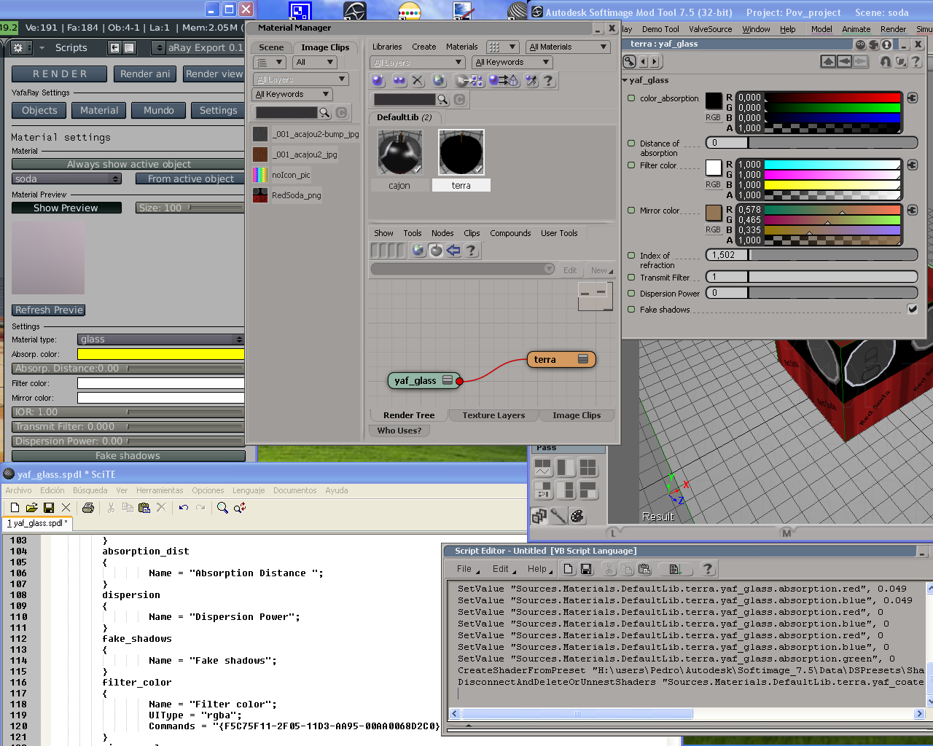
Task: Click the Show Preview button
Action: 66,208
